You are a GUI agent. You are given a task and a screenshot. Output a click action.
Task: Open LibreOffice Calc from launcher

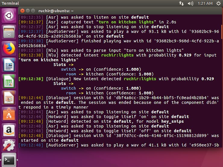(9, 81)
